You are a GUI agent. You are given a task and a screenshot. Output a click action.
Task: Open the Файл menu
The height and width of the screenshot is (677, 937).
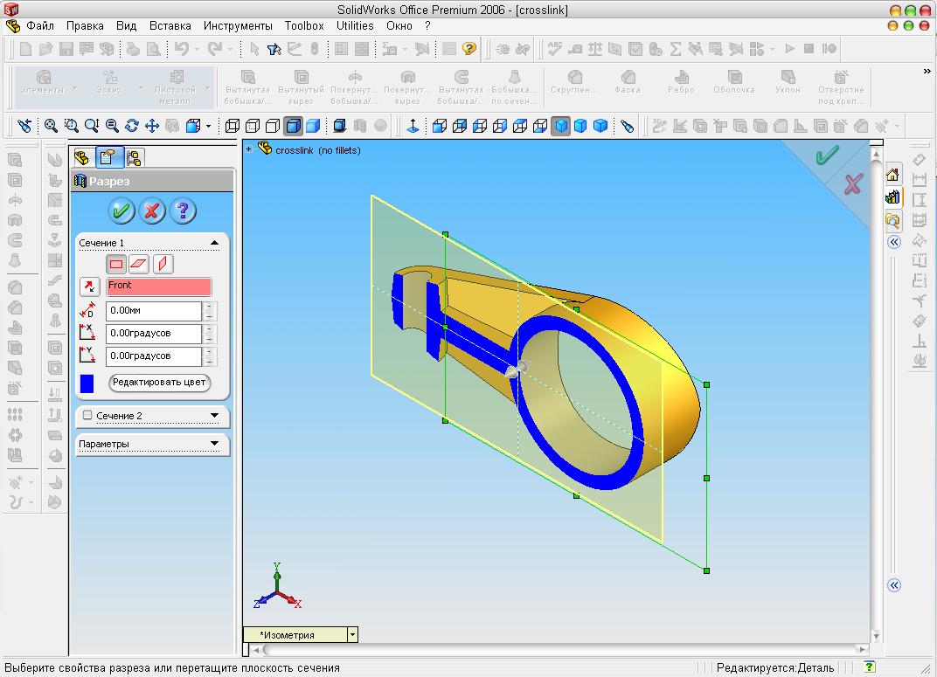pyautogui.click(x=40, y=25)
